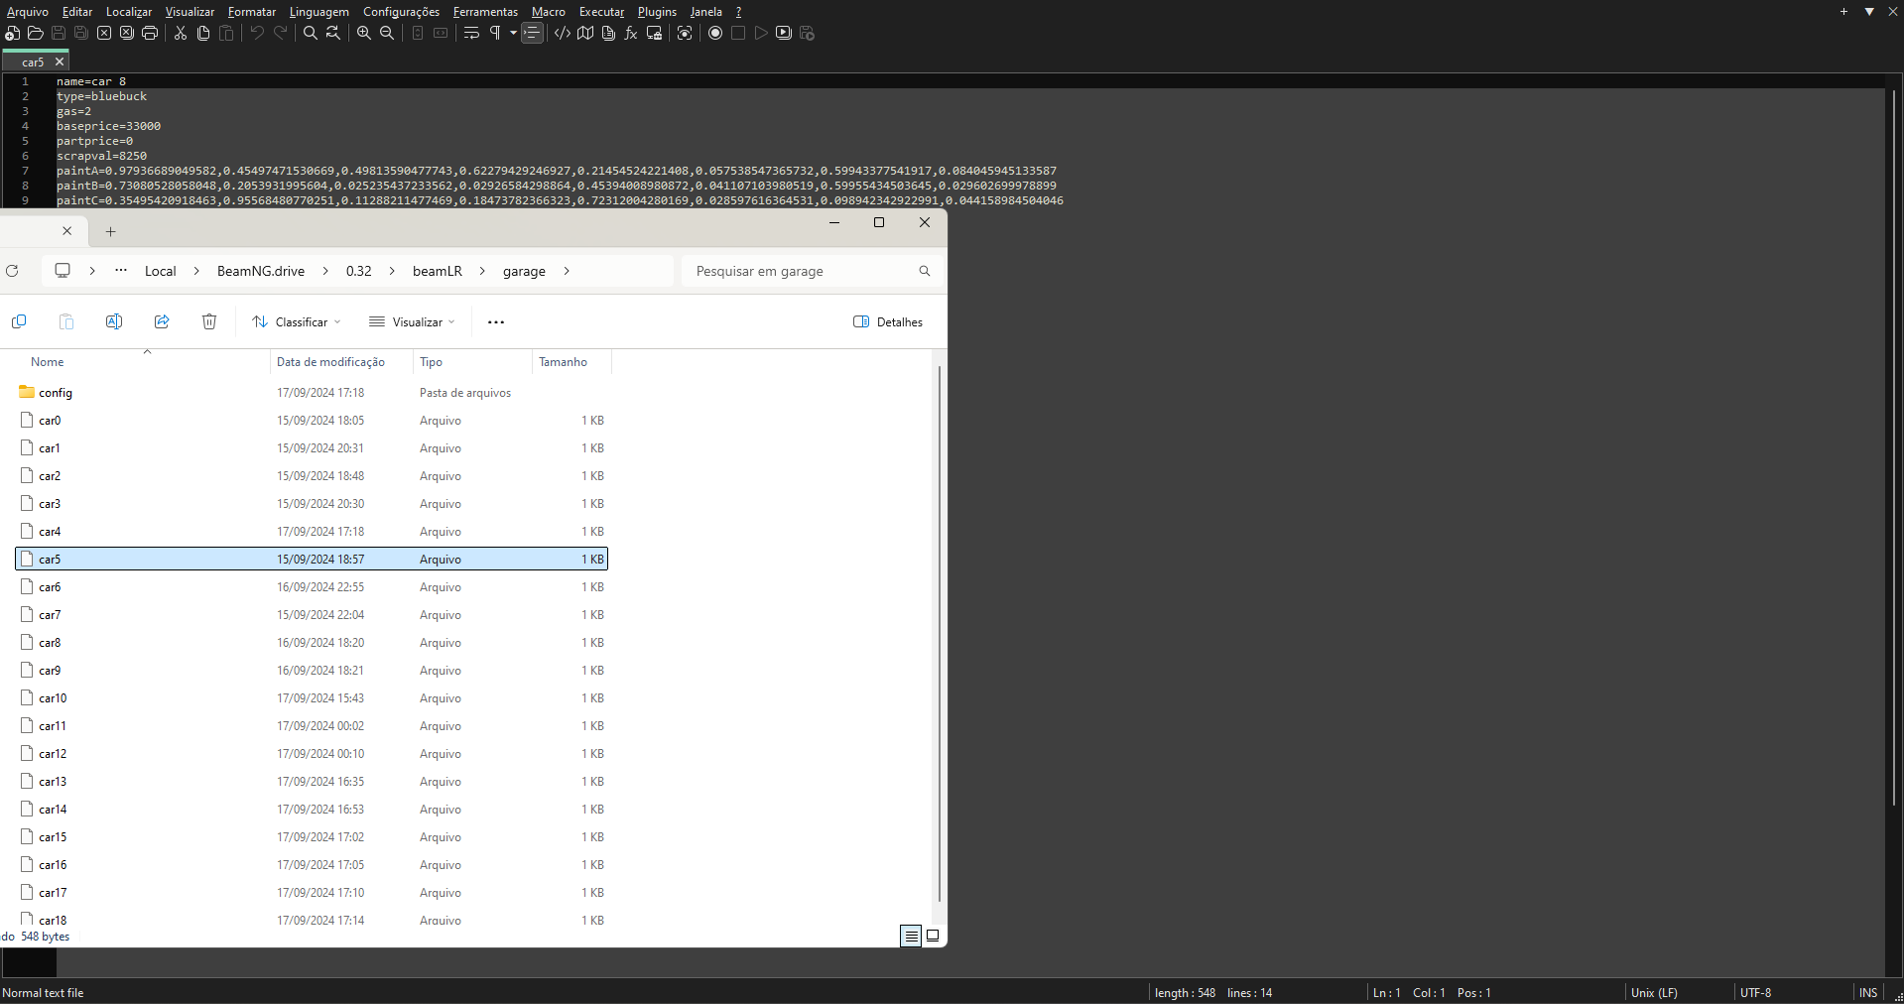The height and width of the screenshot is (1004, 1904).
Task: Click the user-defined language code icon
Action: (563, 33)
